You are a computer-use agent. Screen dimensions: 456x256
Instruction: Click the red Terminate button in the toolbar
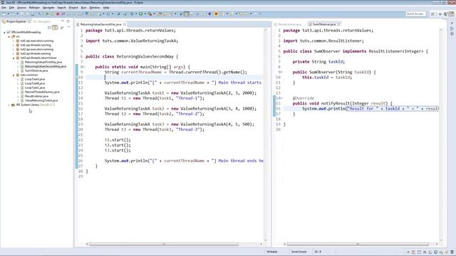(x=58, y=14)
